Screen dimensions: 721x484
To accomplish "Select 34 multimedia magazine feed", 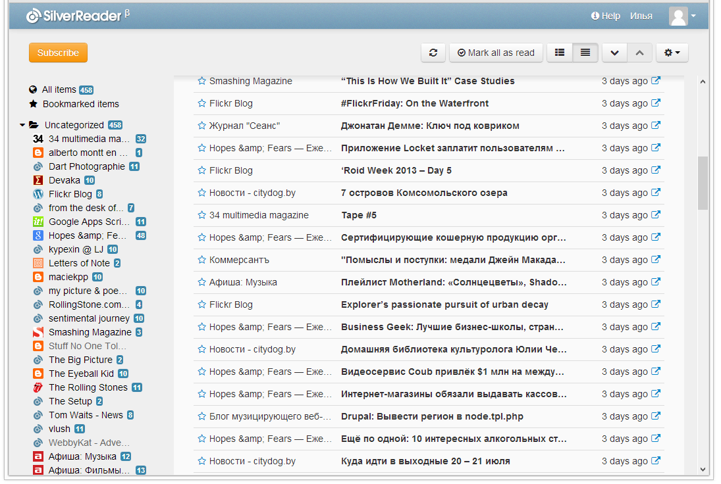I will (89, 139).
